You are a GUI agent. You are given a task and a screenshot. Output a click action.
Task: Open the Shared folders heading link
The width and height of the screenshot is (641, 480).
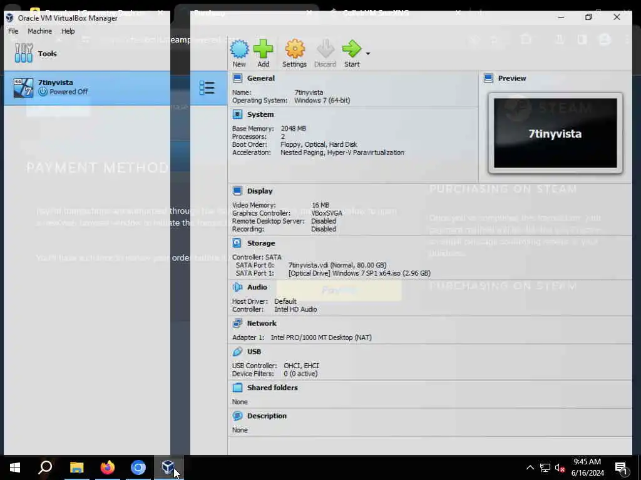pos(272,387)
